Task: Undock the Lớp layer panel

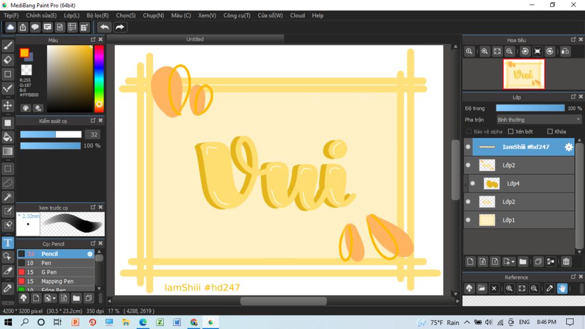Action: pyautogui.click(x=573, y=97)
